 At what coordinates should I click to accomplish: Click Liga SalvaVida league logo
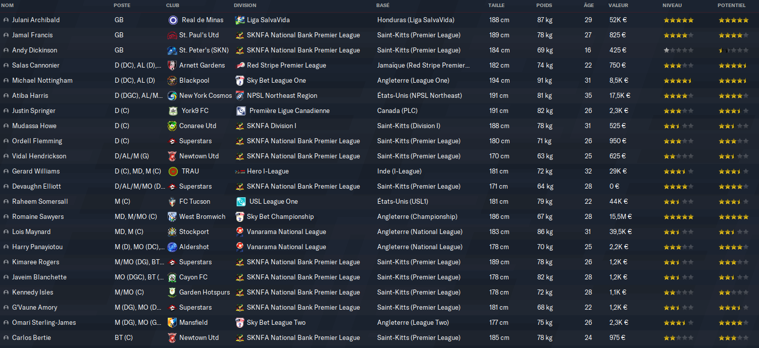click(240, 20)
